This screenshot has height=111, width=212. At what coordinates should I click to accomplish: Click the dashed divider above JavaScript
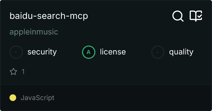point(106,84)
